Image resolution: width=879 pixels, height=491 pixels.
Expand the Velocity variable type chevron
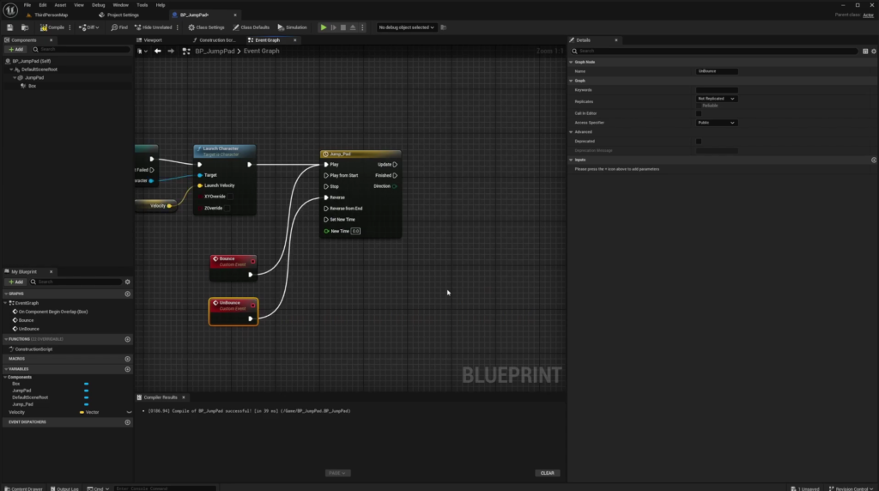point(129,413)
